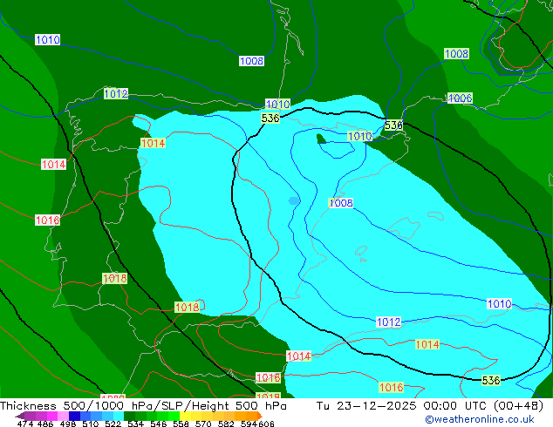
Task: Click the forecast date 'Tu 23-12-2025 00:00 UTC (00+48)'
Action: pos(429,406)
